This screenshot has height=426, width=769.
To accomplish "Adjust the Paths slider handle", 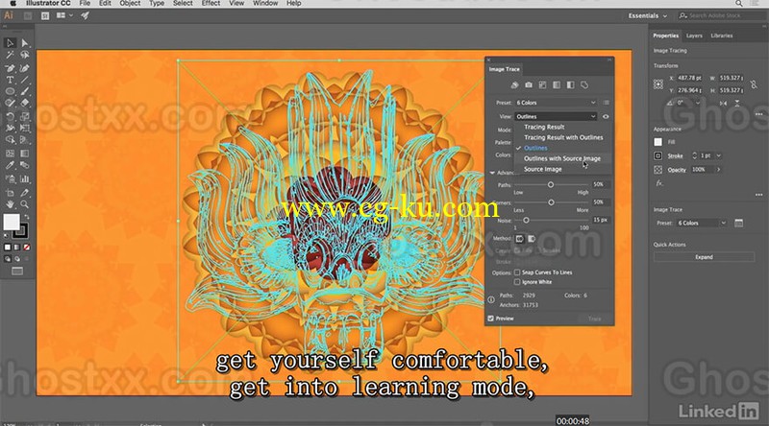I will [x=550, y=184].
